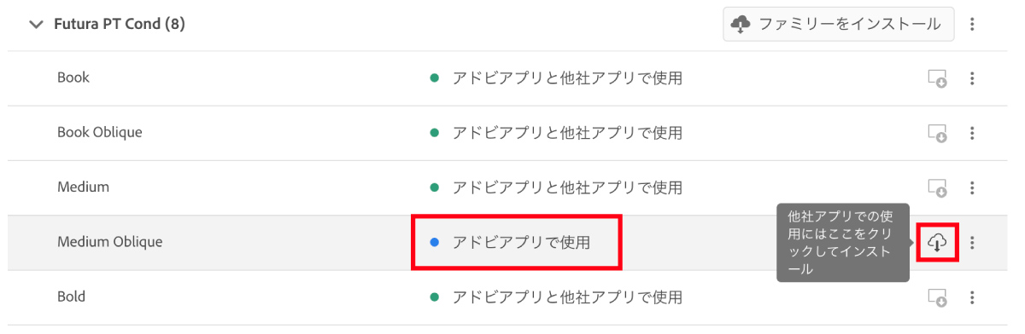Open the three-dot menu for Book Oblique
The image size is (1025, 334).
[x=972, y=134]
